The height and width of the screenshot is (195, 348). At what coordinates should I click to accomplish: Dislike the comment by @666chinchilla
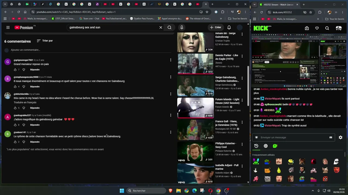click(x=24, y=108)
